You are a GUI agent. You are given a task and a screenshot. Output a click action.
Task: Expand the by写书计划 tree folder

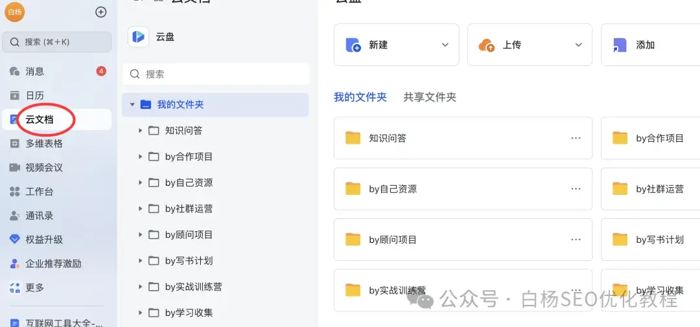click(x=141, y=260)
